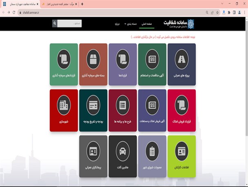
Task: Open a new browser tab
Action: (82, 4)
